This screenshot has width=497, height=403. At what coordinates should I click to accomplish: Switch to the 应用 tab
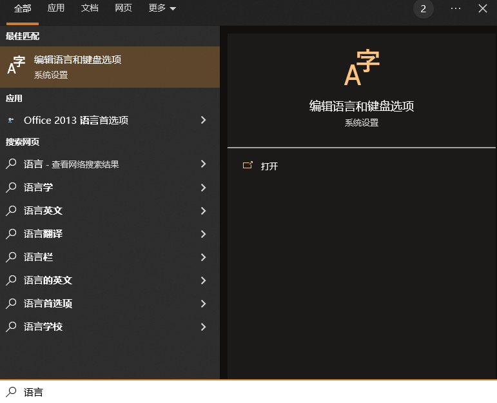pos(56,8)
